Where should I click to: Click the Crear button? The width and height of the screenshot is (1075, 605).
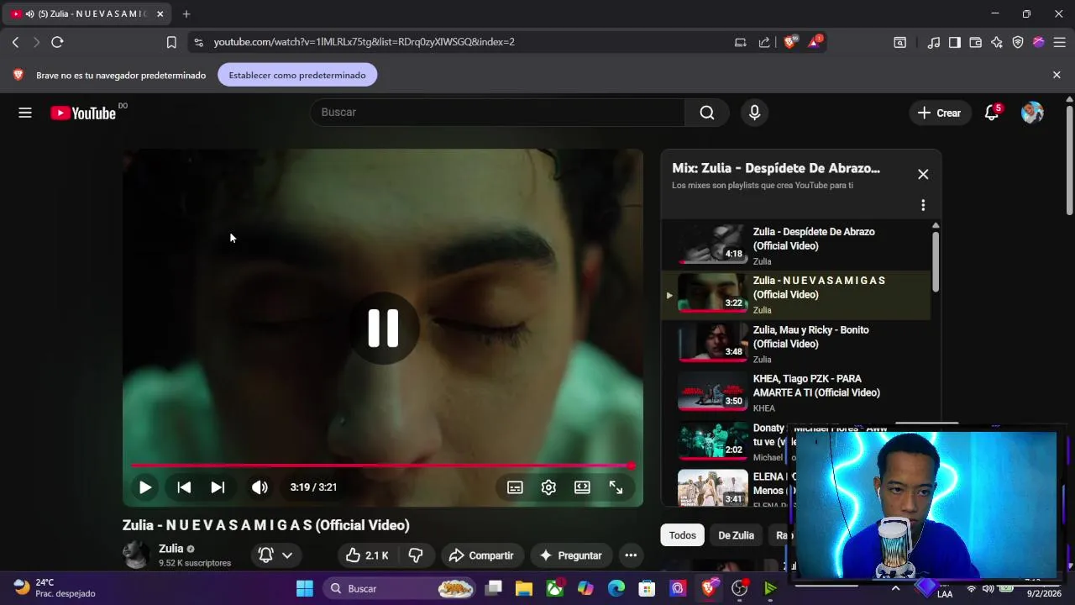pyautogui.click(x=940, y=113)
